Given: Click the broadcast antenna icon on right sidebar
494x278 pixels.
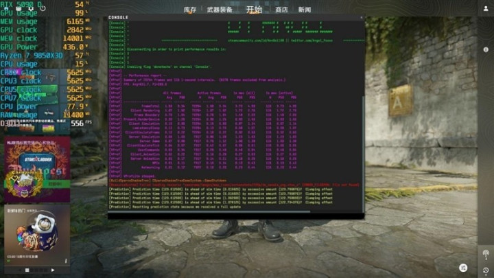Looking at the screenshot, I should tap(486, 254).
